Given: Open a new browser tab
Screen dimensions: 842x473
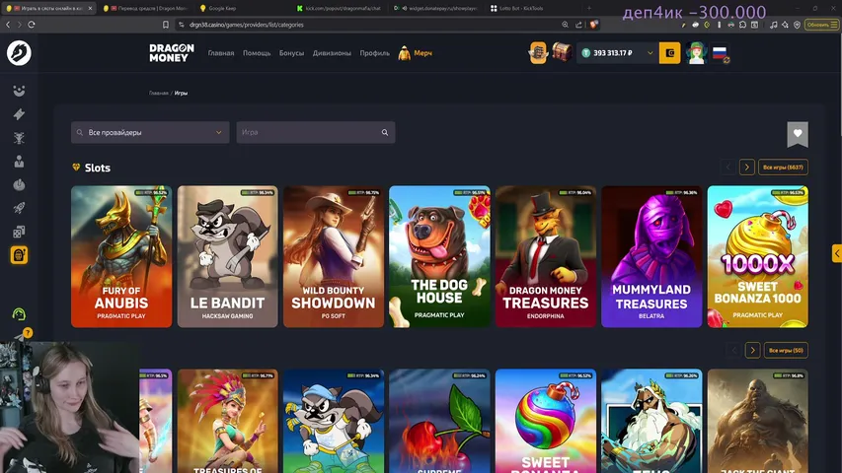Looking at the screenshot, I should point(589,8).
